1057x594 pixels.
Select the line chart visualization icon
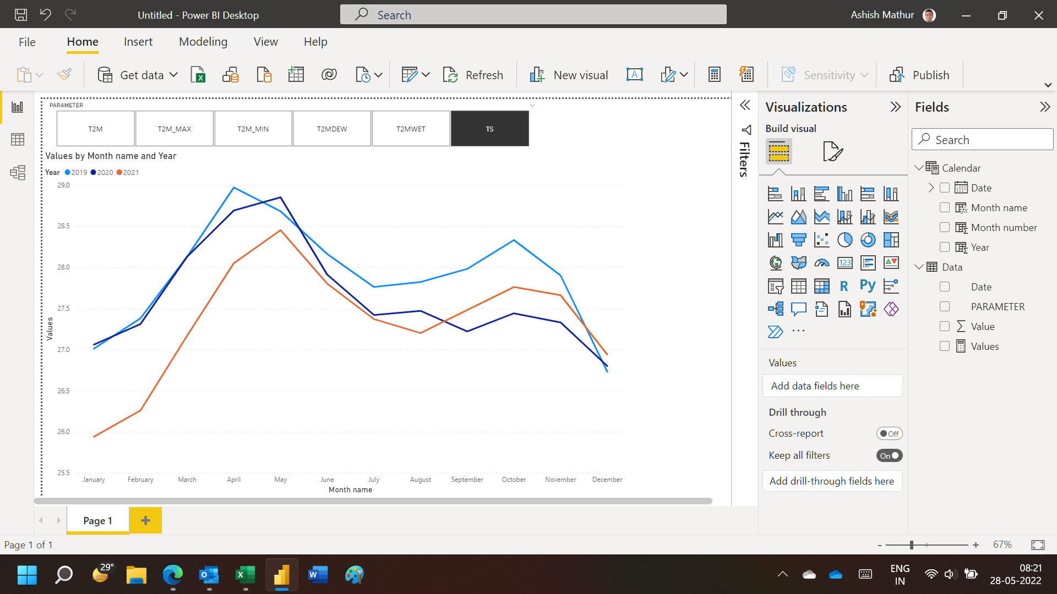[x=775, y=217]
